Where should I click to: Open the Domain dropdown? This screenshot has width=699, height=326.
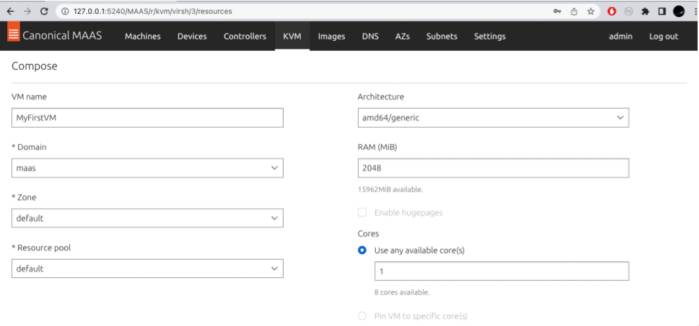pos(147,168)
